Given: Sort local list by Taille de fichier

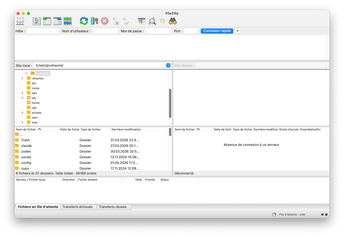Looking at the screenshot, I should [x=69, y=129].
